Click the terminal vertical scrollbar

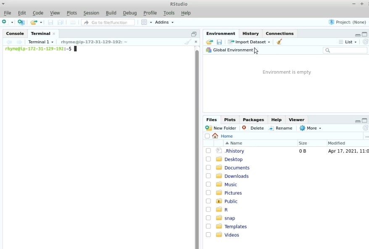coord(197,148)
